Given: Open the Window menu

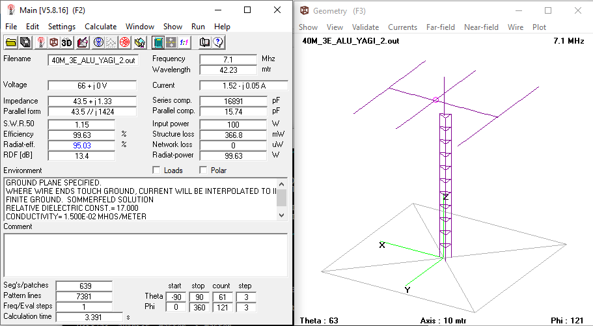Looking at the screenshot, I should [x=140, y=27].
